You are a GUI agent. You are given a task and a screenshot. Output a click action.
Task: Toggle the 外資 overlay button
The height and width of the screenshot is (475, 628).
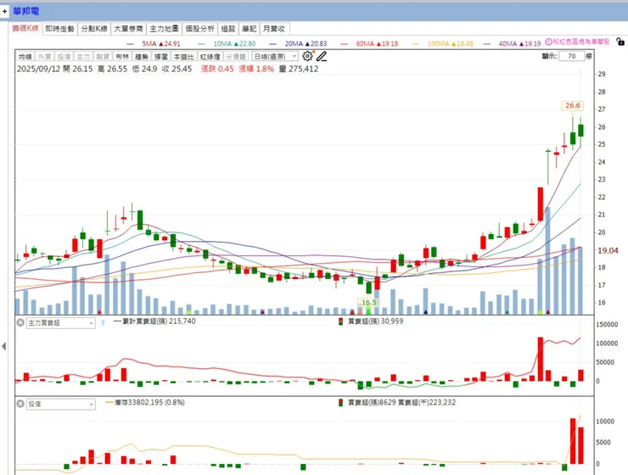coord(44,57)
